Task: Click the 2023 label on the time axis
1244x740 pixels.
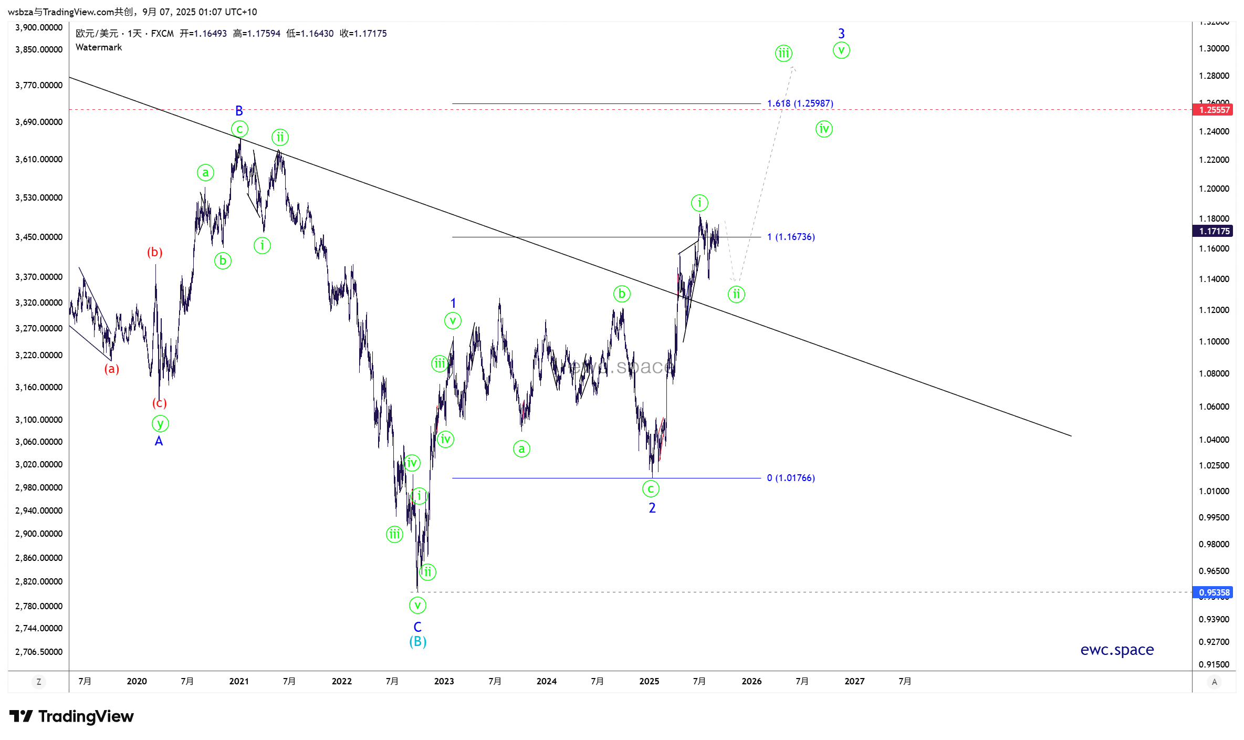Action: coord(444,681)
